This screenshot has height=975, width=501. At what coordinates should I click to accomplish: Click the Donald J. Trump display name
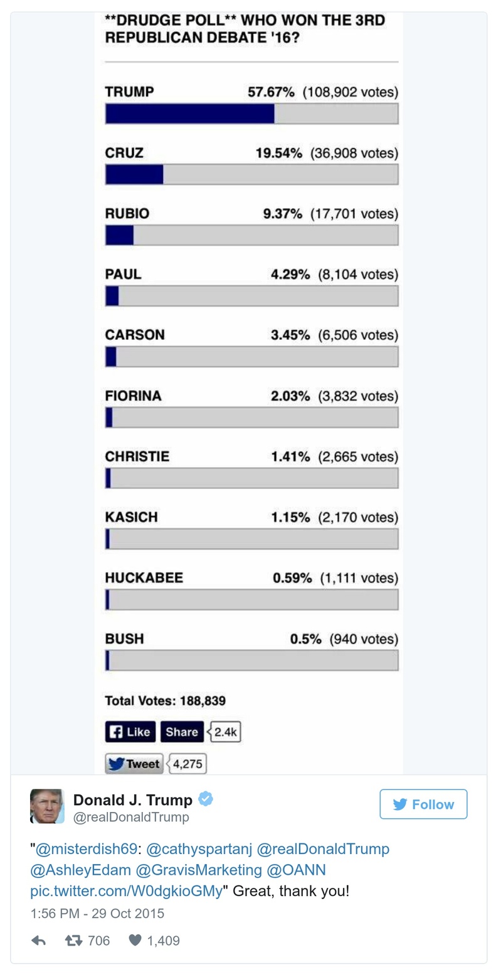[133, 800]
